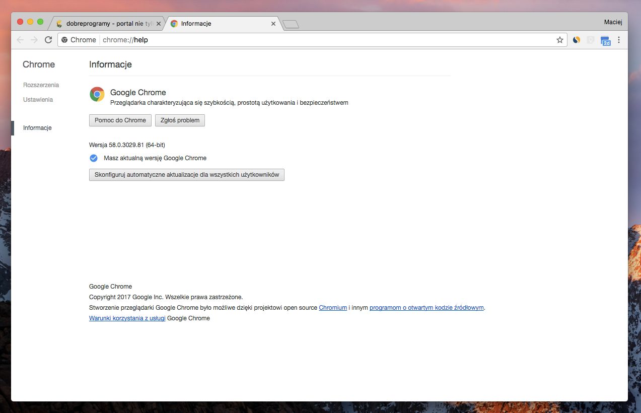Click the Copyright 2017 Google Inc. text
This screenshot has height=413, width=641.
(x=166, y=297)
